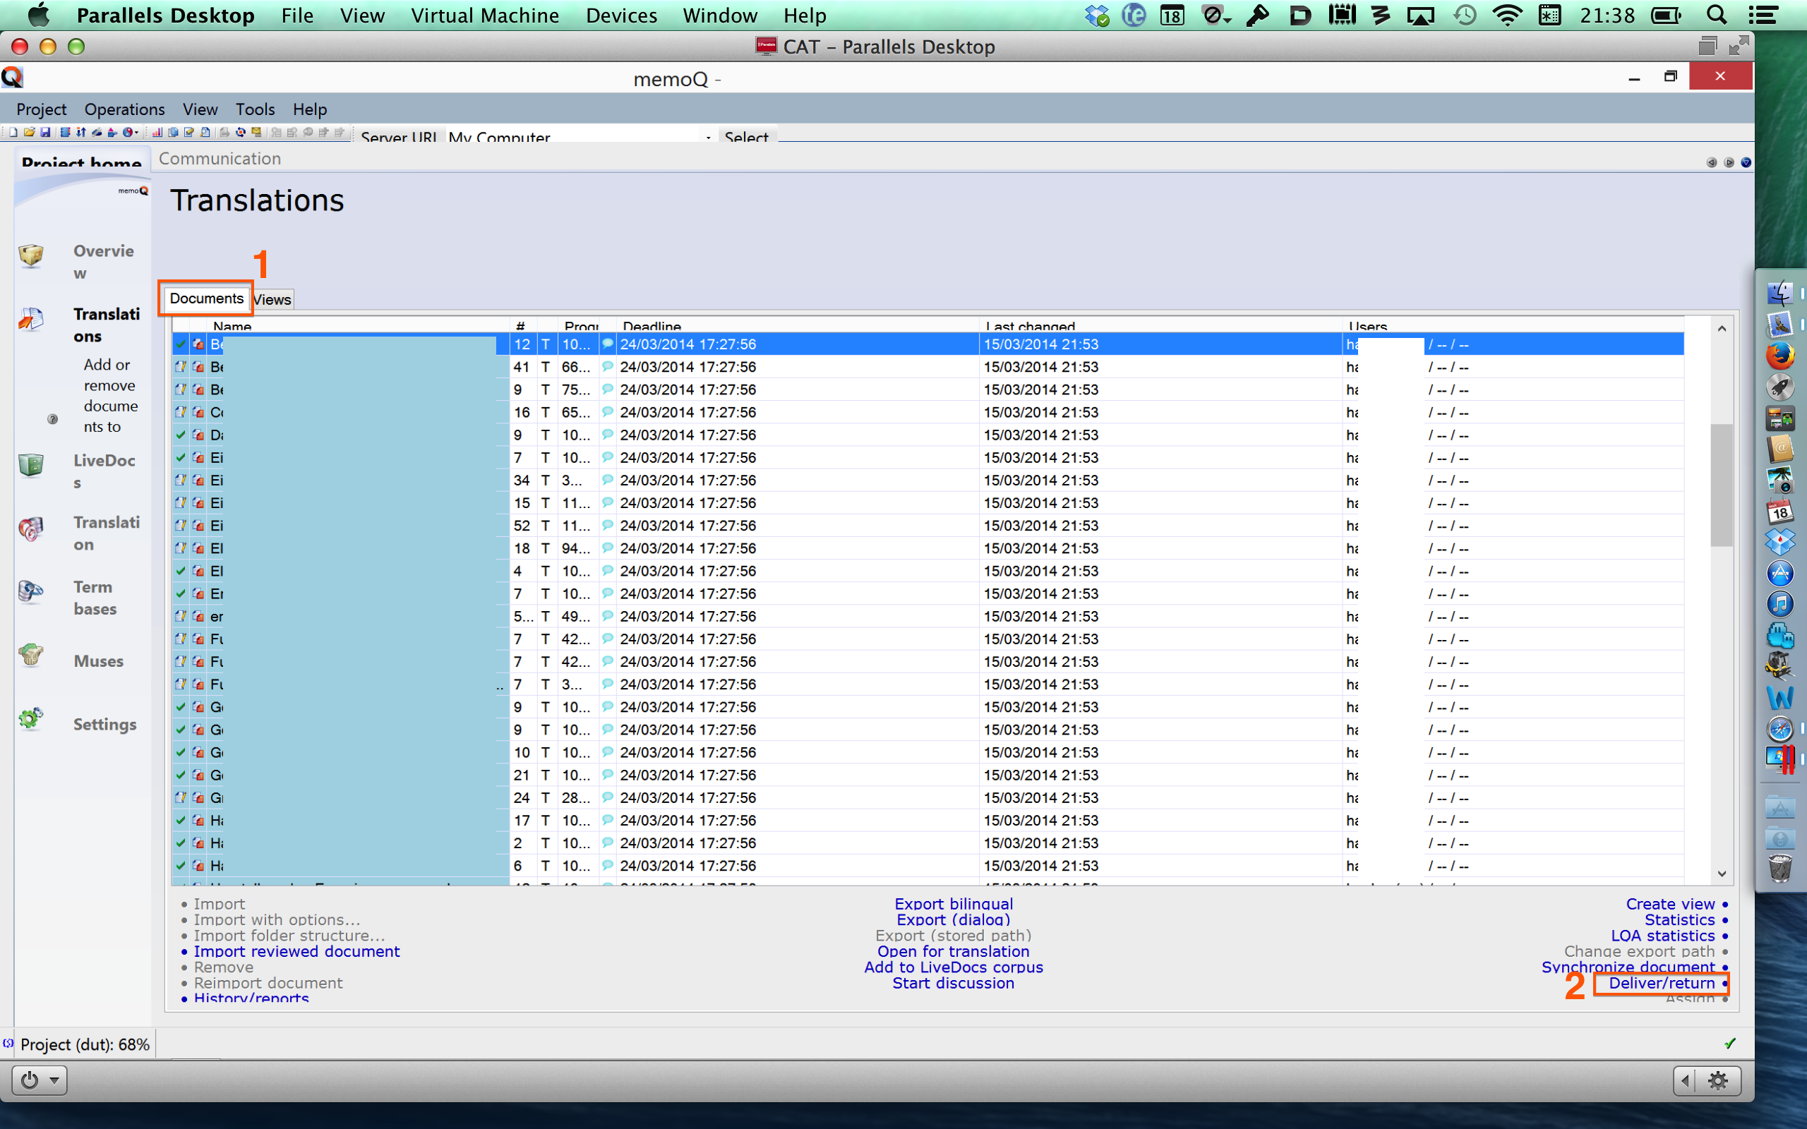Viewport: 1807px width, 1129px height.
Task: Expand the toolbar globe icon dropdown arrow
Action: click(x=137, y=133)
